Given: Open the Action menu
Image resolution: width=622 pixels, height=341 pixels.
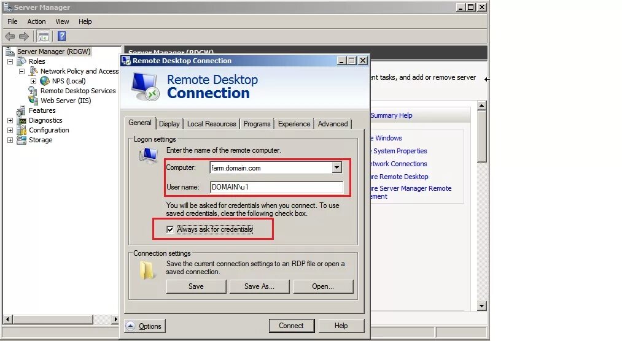Looking at the screenshot, I should (36, 21).
